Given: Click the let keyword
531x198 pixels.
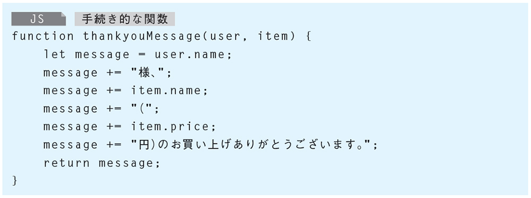Looking at the screenshot, I should (x=55, y=55).
